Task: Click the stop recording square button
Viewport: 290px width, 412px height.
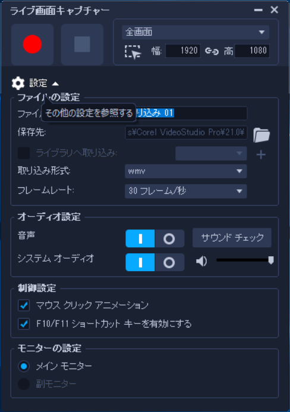Action: pyautogui.click(x=82, y=44)
